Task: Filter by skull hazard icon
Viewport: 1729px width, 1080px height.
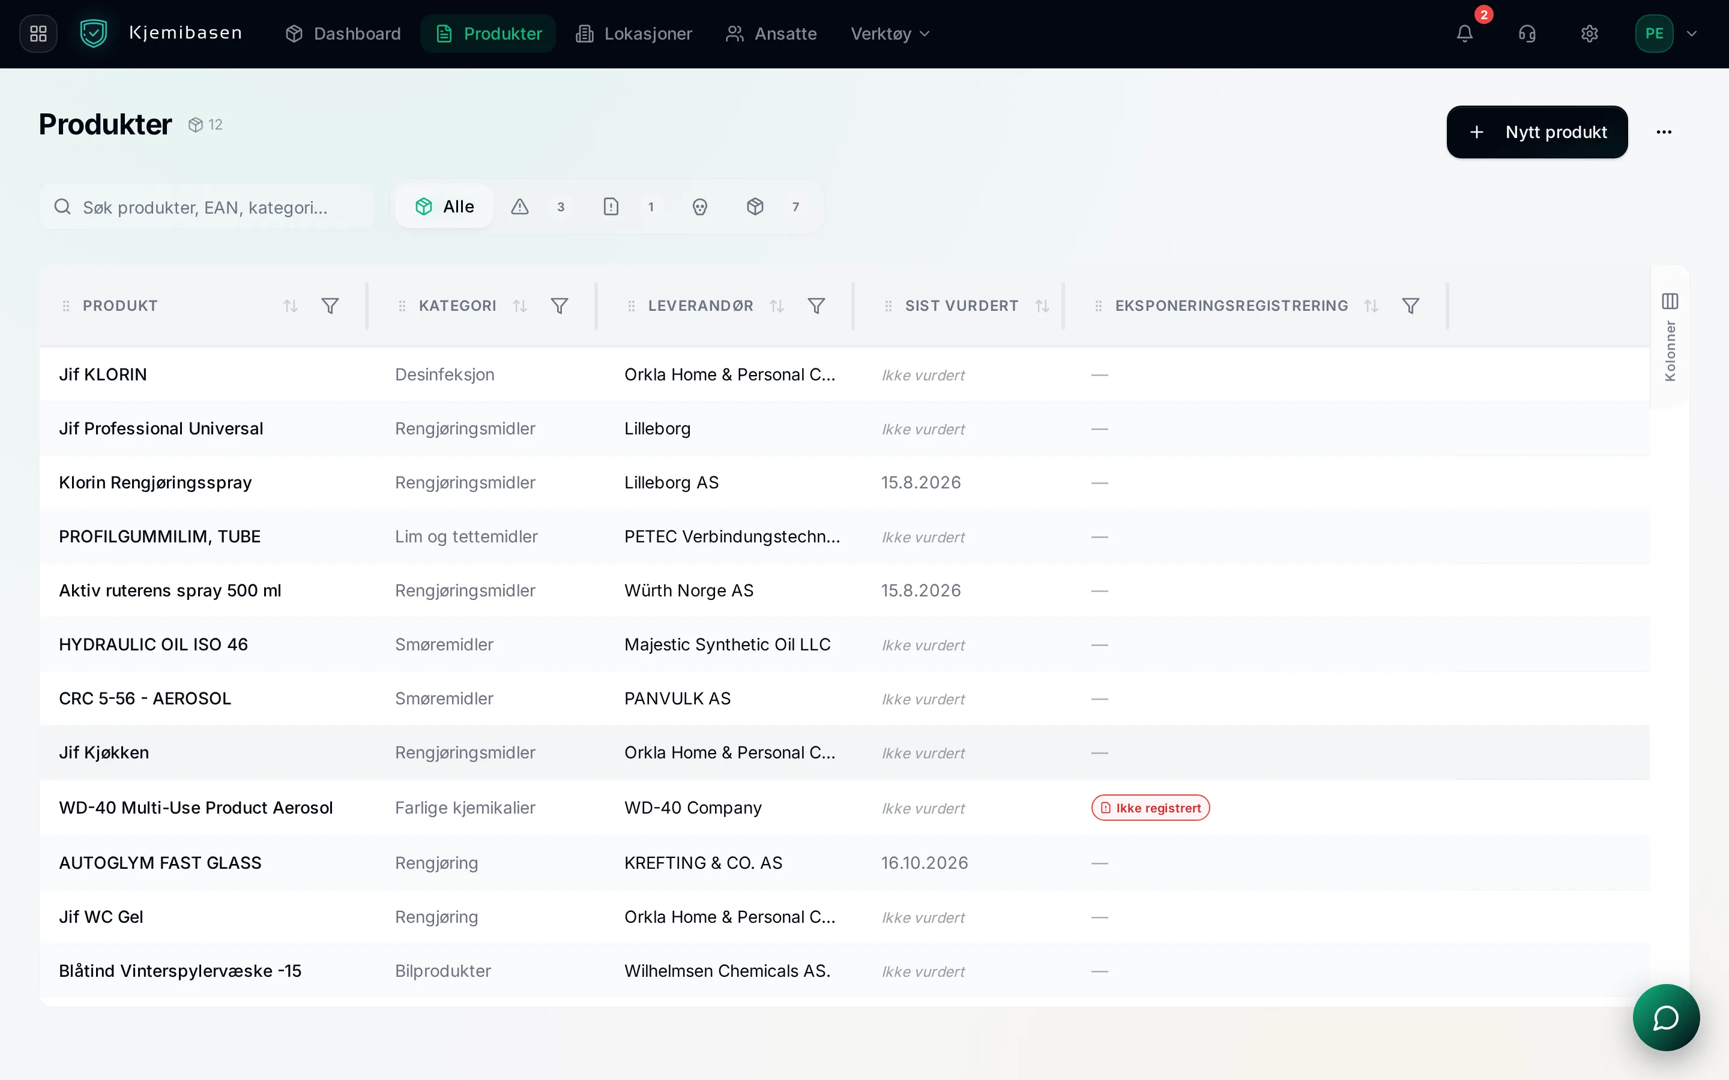Action: coord(699,207)
